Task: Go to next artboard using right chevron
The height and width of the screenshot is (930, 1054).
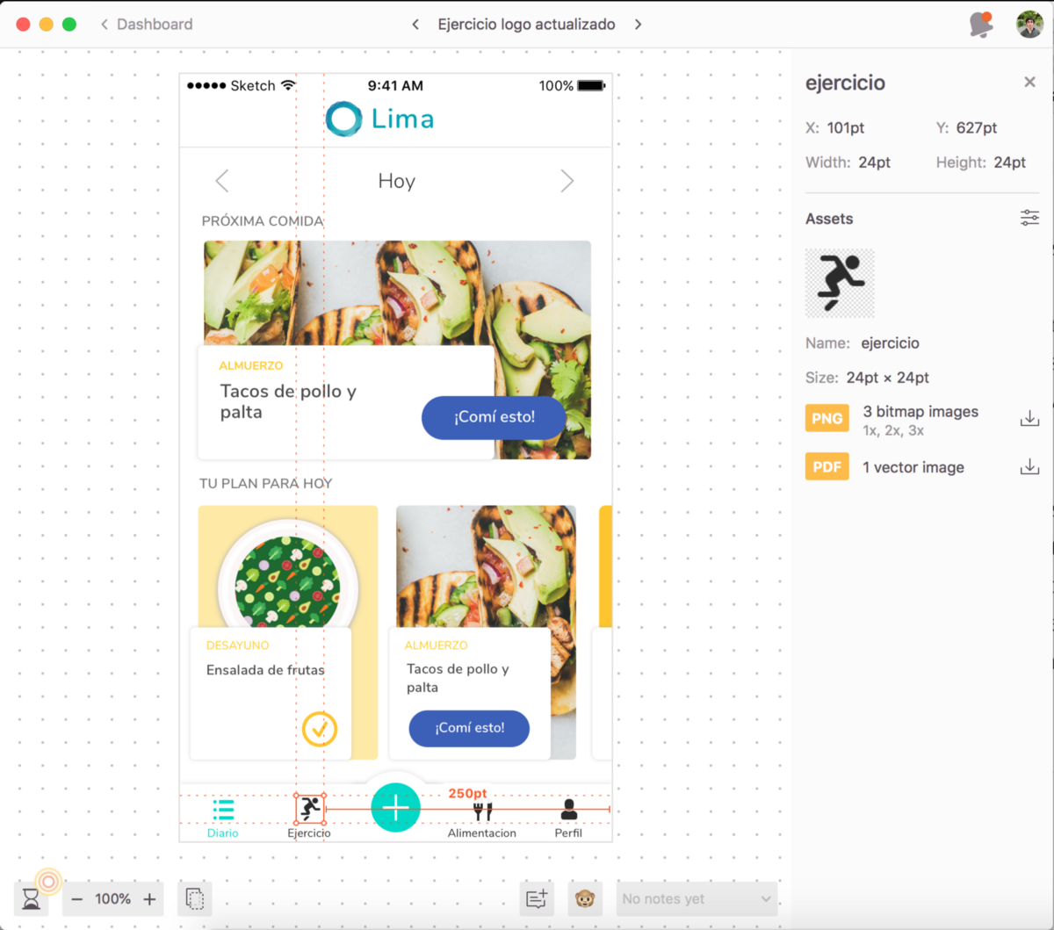Action: click(638, 25)
